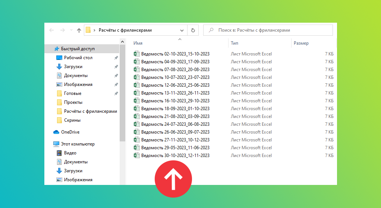The image size is (381, 208).
Task: Select file Ведомость 30-10-2023_12-11-2023
Action: pos(175,156)
